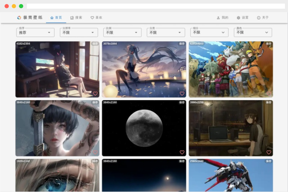Click the 3996x2250 resolution label

tap(197, 102)
